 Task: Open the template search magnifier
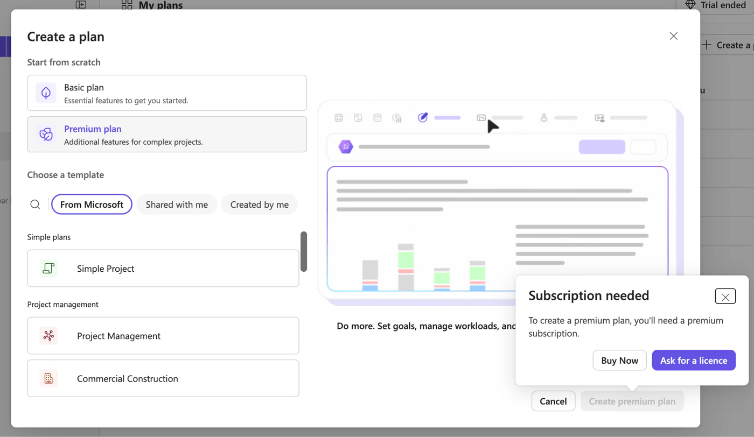click(36, 205)
